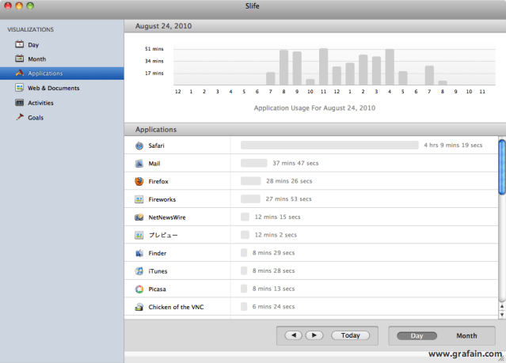Click the Mail app name

[x=154, y=164]
